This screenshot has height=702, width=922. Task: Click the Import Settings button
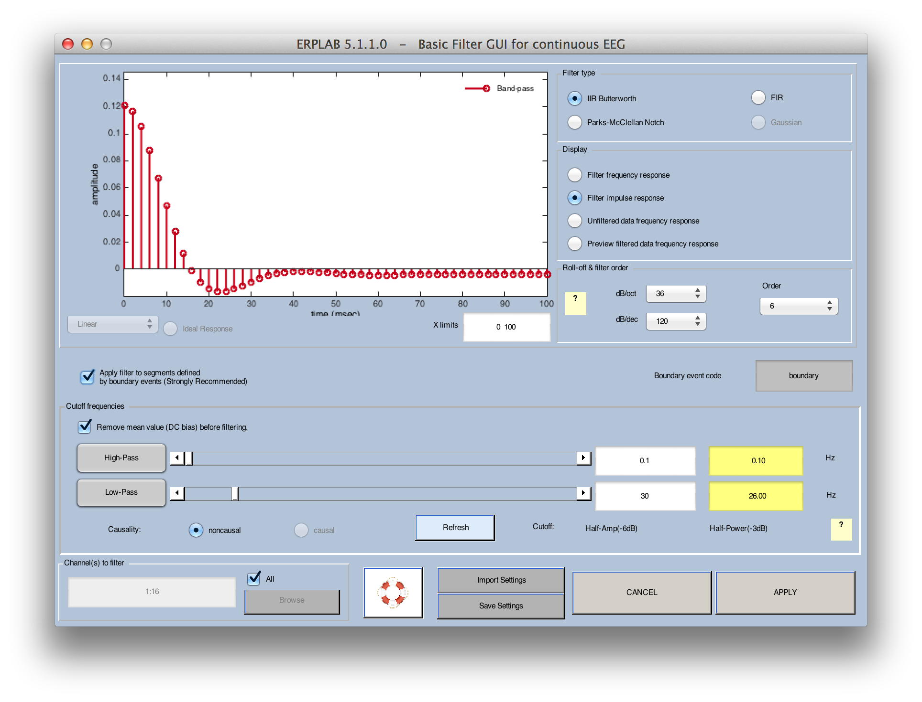tap(501, 580)
